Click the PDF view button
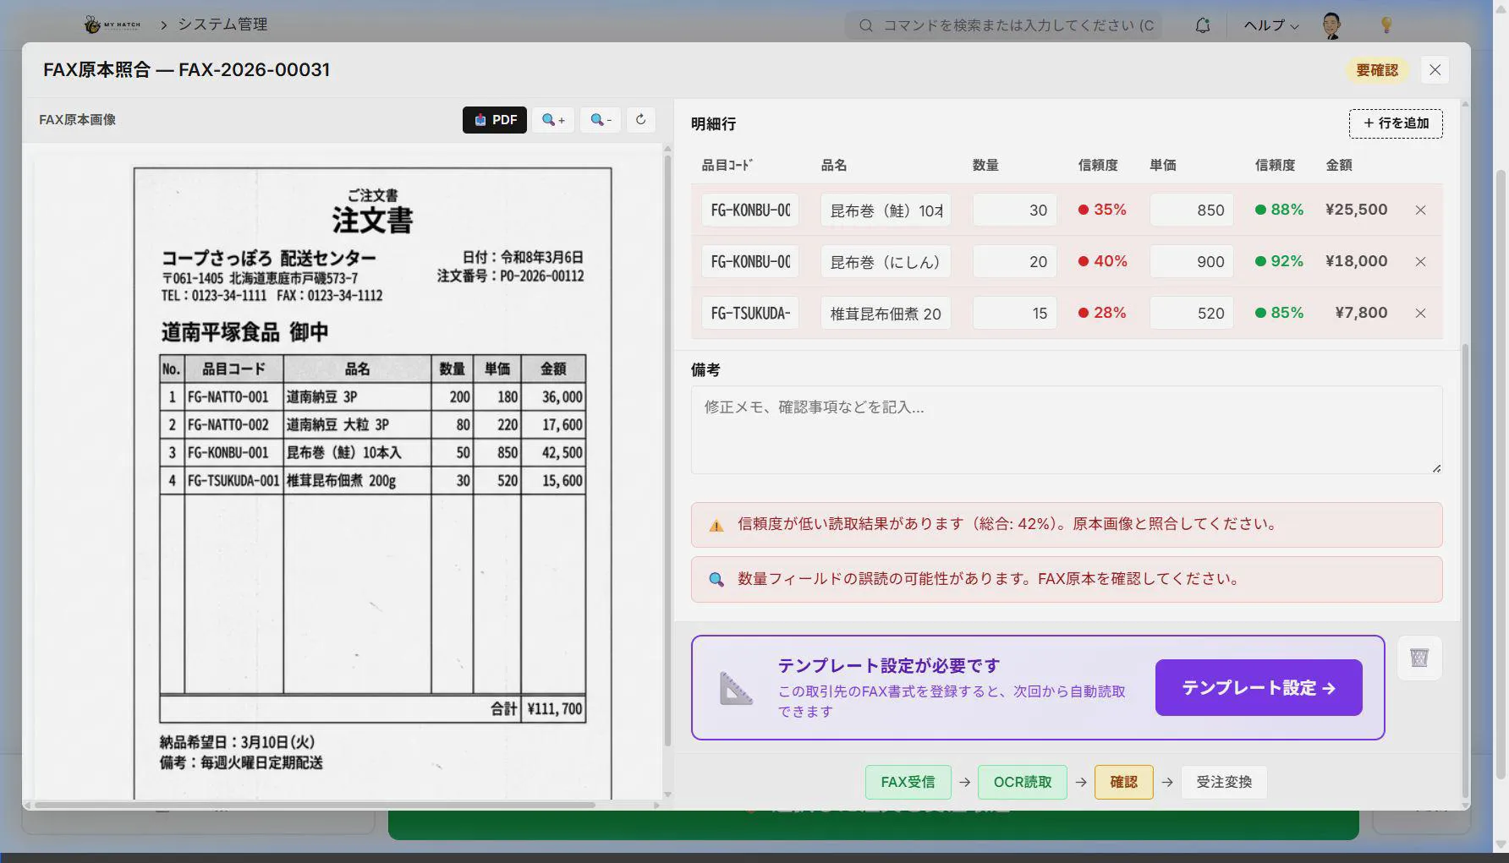Image resolution: width=1509 pixels, height=863 pixels. click(x=494, y=120)
